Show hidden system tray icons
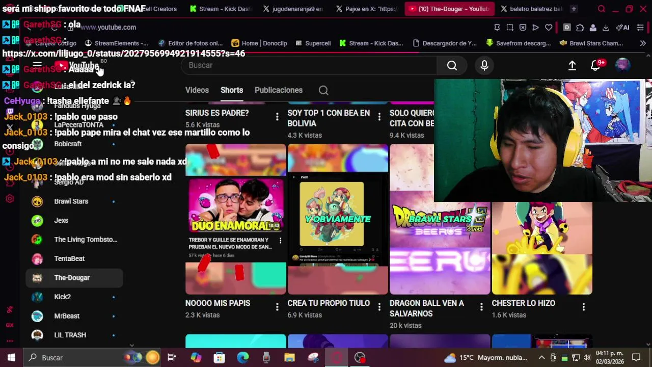 (541, 358)
